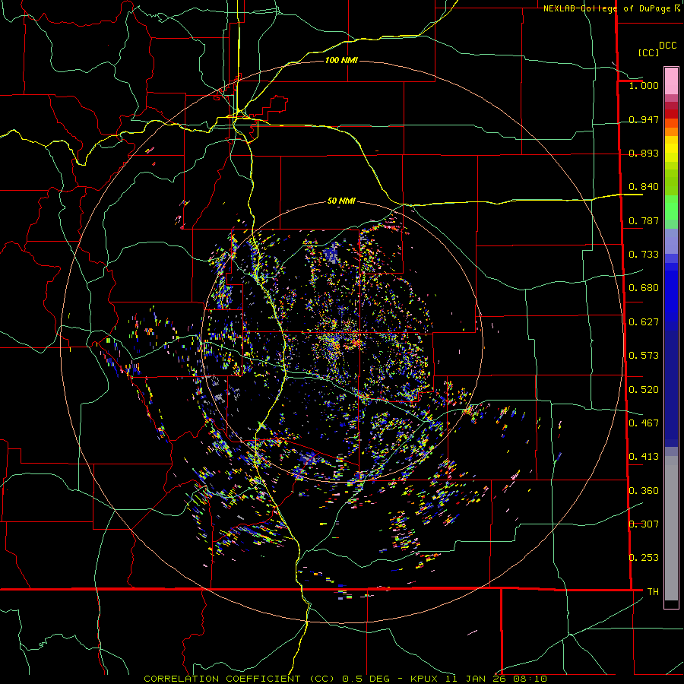
Task: Pick the bright green band of color bar
Action: [x=671, y=207]
